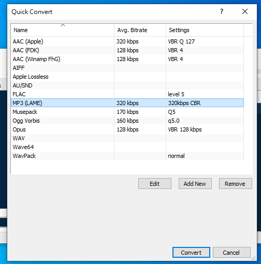Close the Quick Convert window
The width and height of the screenshot is (261, 264).
[x=245, y=11]
